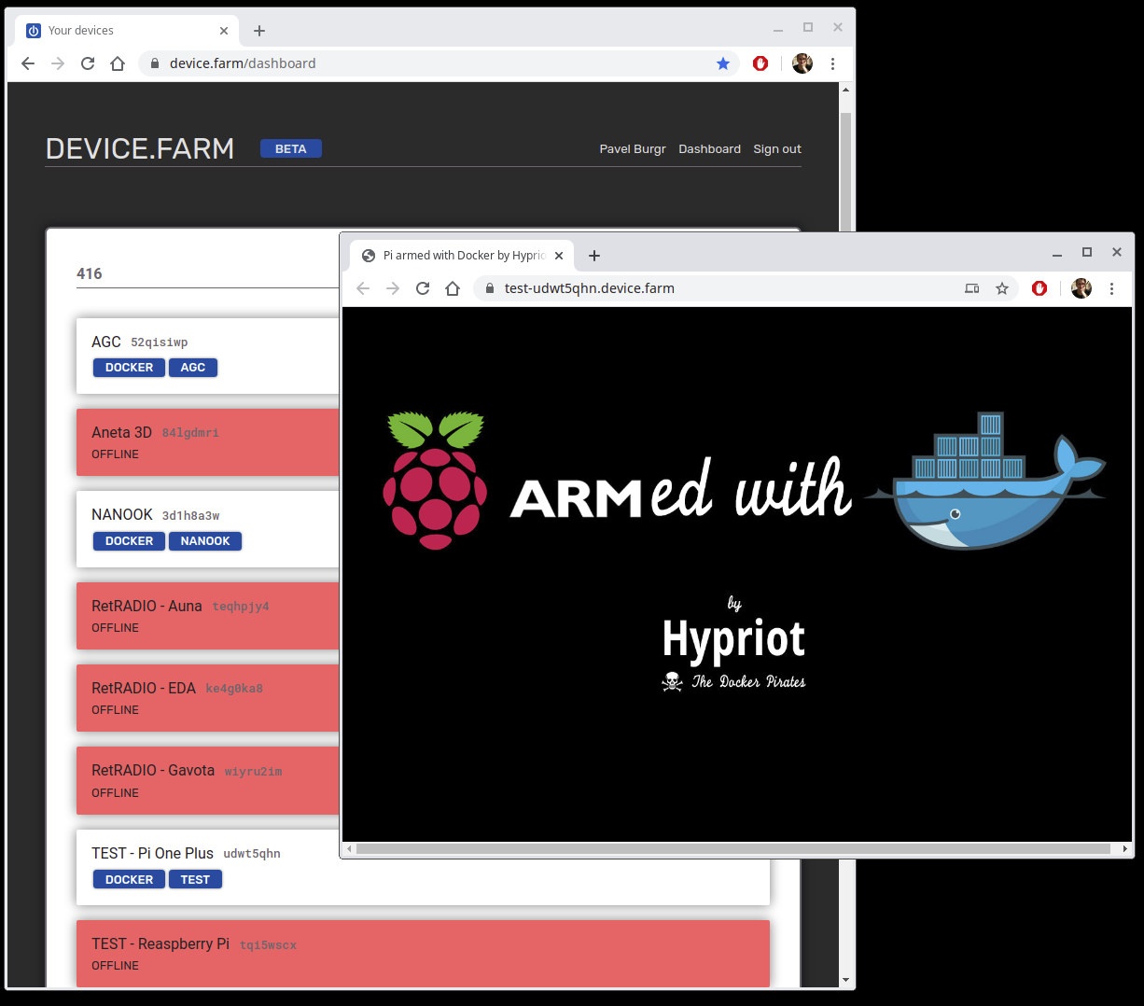Click AGC tag on AGC device
This screenshot has width=1144, height=1006.
pyautogui.click(x=193, y=368)
